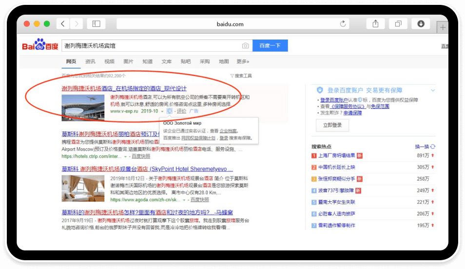The height and width of the screenshot is (269, 465).
Task: Open the Safari share icon
Action: point(375,24)
